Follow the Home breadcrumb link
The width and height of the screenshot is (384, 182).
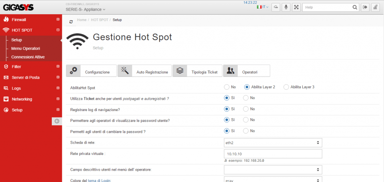tap(82, 20)
